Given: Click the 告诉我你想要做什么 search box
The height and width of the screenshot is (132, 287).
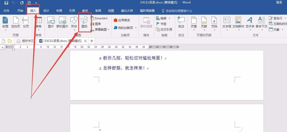Looking at the screenshot, I should (177, 11).
